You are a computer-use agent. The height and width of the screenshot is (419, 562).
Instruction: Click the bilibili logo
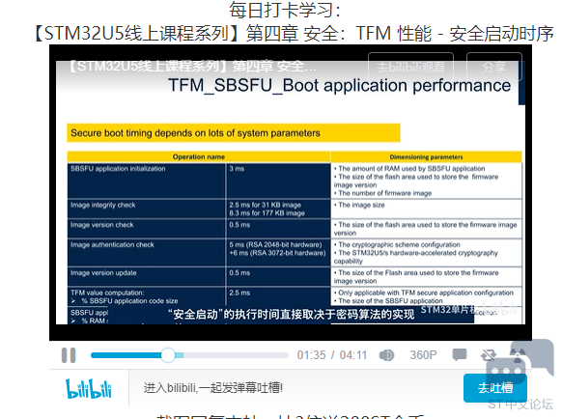[x=89, y=388]
